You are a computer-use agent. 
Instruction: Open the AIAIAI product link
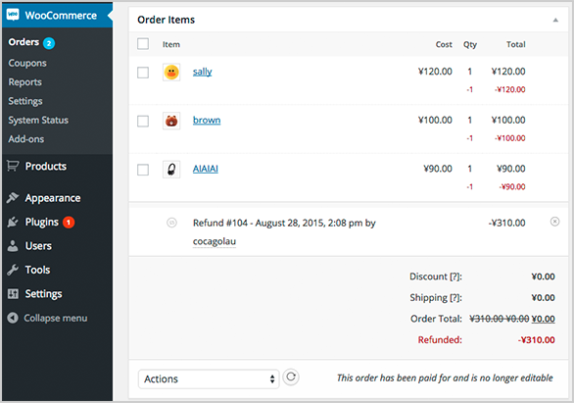pos(206,169)
